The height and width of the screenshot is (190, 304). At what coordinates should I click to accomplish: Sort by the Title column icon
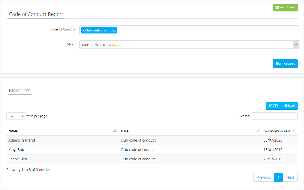click(258, 131)
